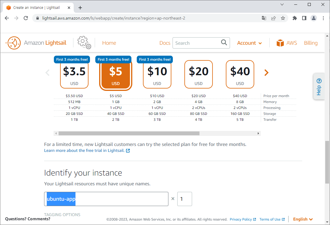Show previous pricing plans arrow
This screenshot has height=225, width=330.
tap(48, 73)
